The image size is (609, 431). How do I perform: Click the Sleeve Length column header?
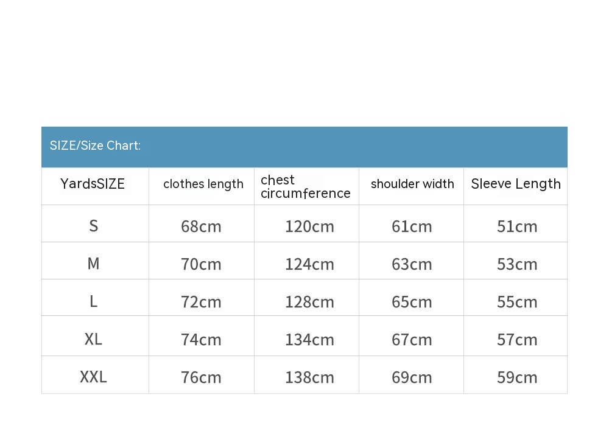[x=516, y=184]
